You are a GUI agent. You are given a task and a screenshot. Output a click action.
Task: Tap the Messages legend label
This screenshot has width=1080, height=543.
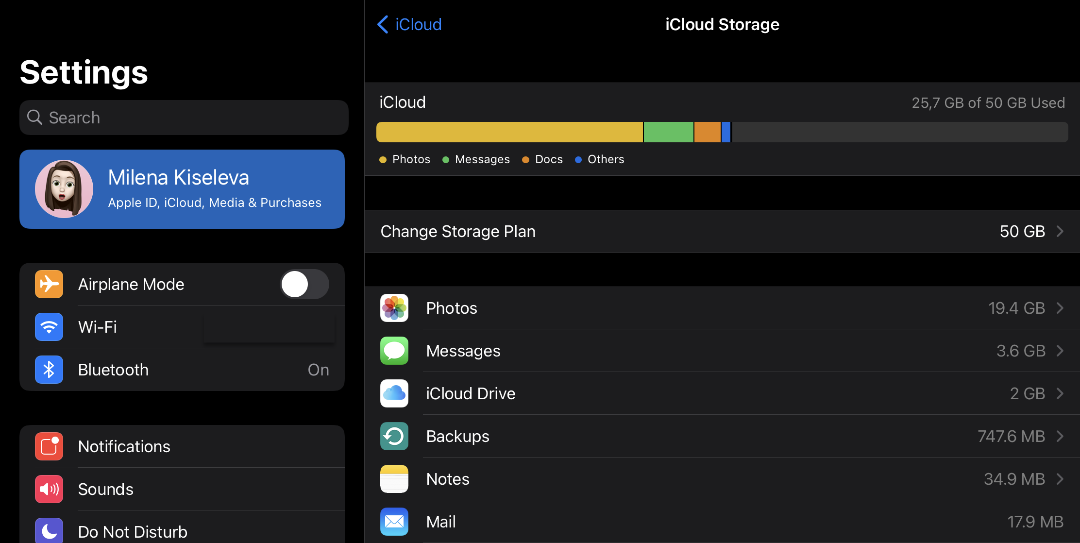482,159
